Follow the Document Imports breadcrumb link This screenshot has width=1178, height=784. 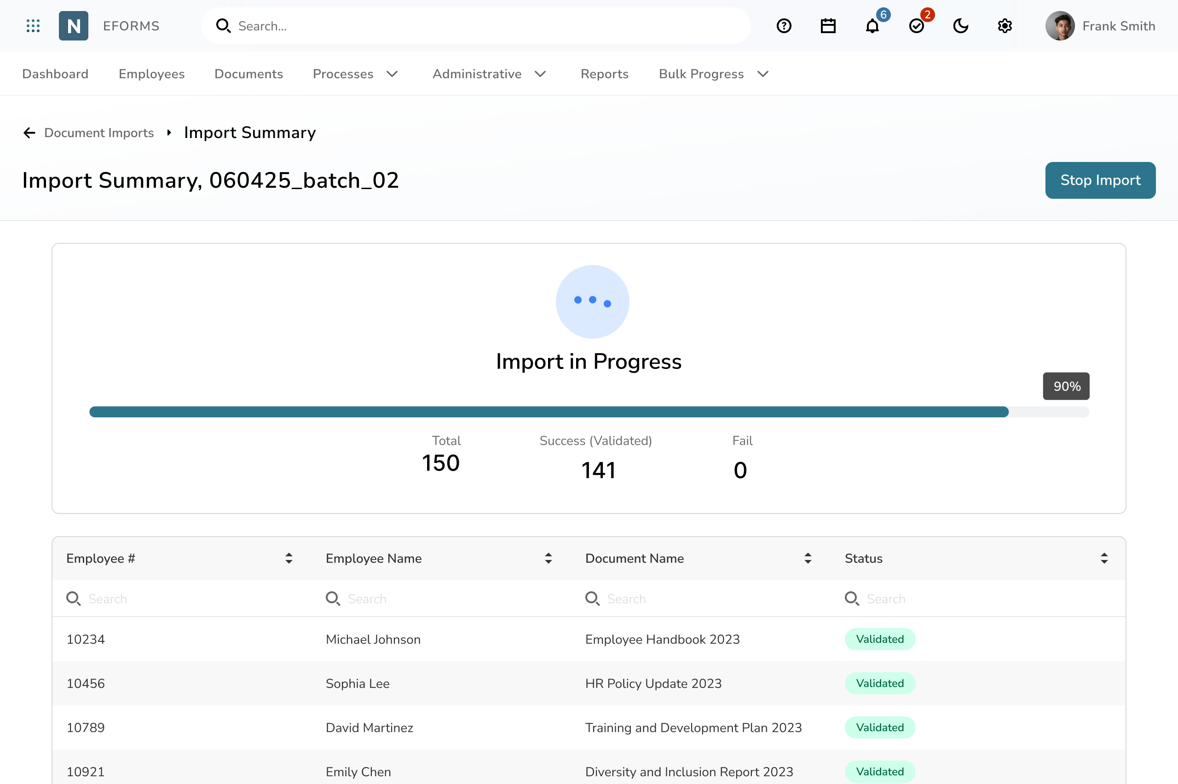99,133
